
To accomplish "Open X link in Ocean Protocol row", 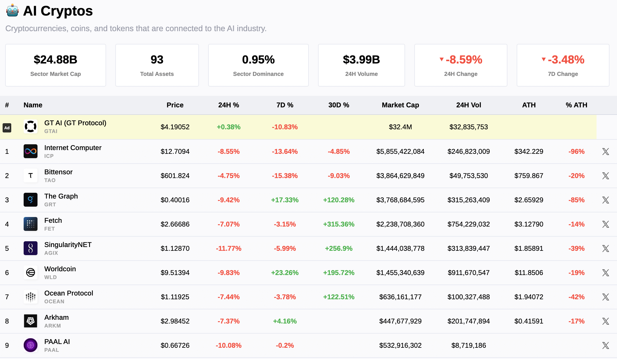I will tap(605, 297).
